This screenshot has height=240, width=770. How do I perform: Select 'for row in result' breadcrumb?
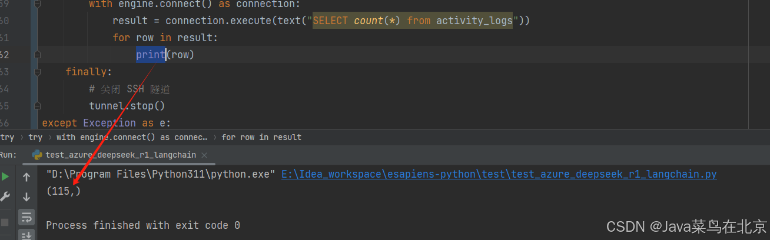click(x=261, y=137)
